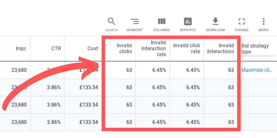Open the Maximize clicks bid strategy link
277x138 pixels.
click(x=257, y=70)
